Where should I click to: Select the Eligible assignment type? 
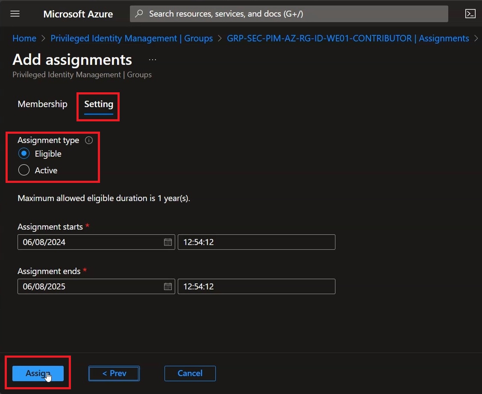[24, 153]
